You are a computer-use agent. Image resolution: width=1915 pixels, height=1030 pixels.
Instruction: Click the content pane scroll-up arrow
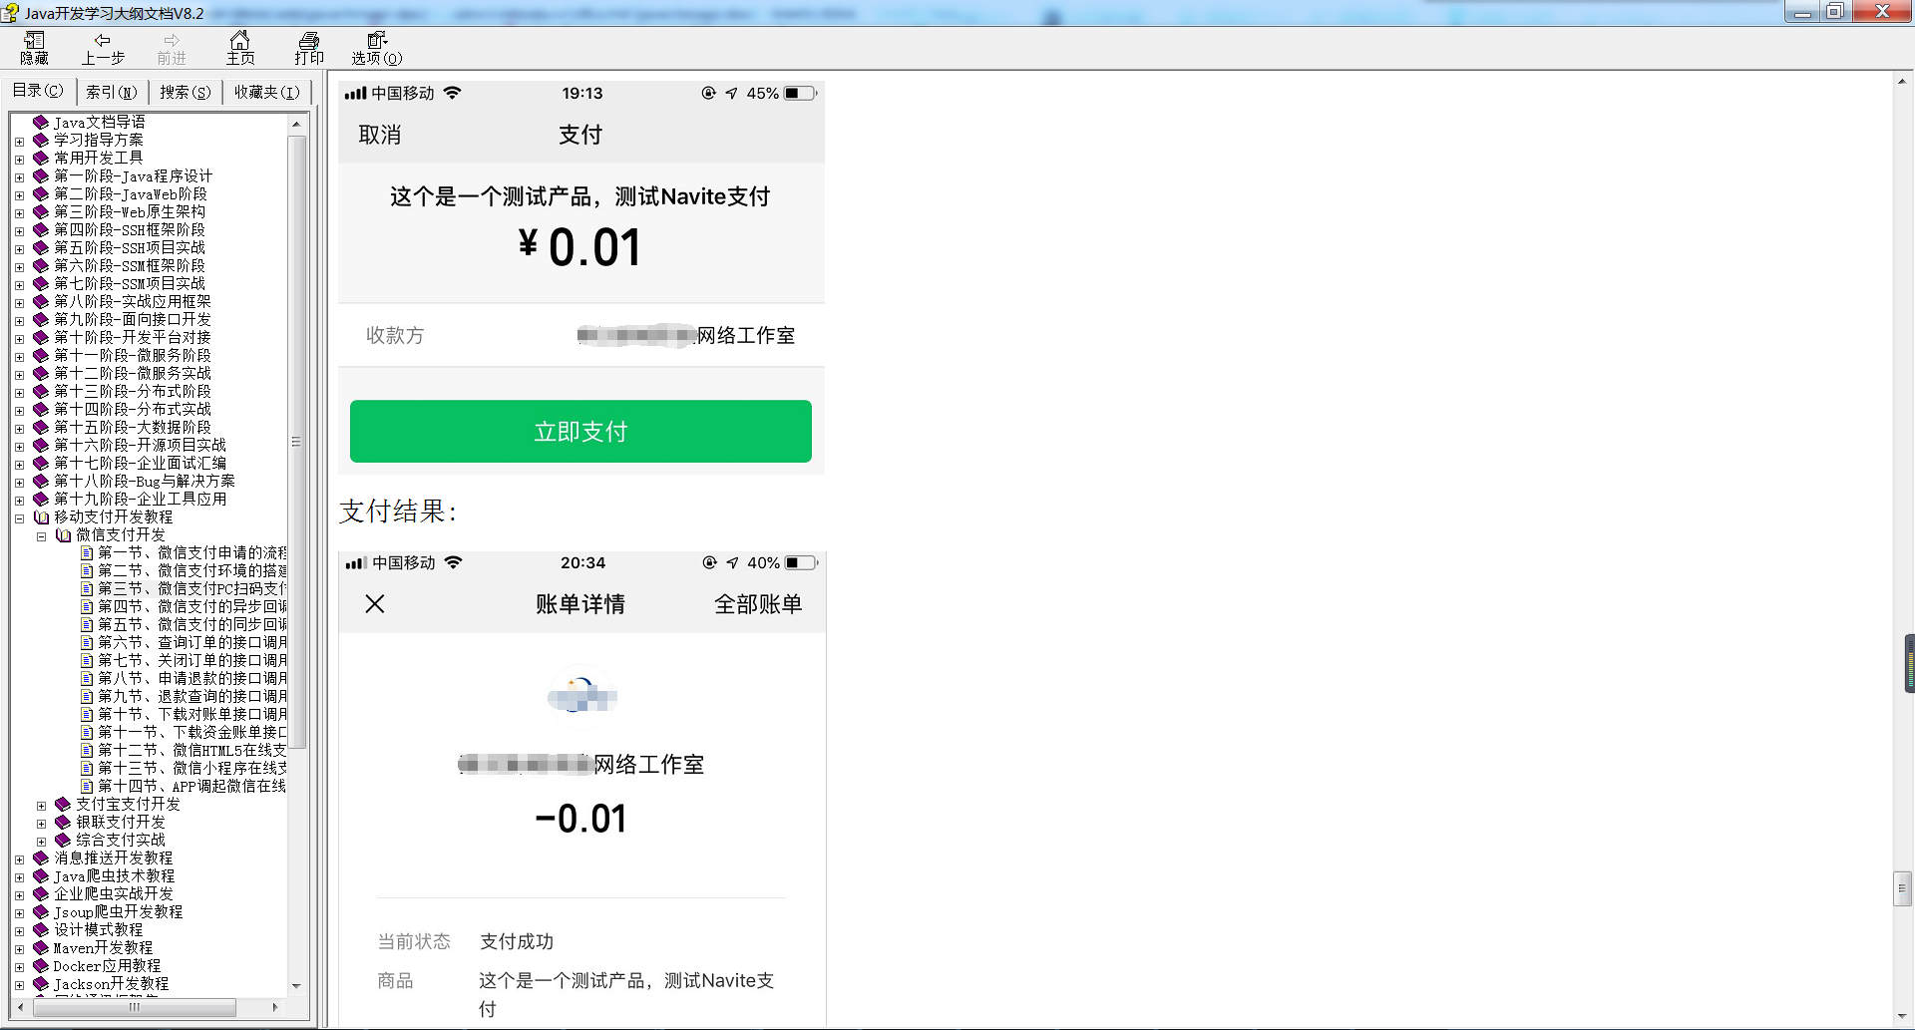(1902, 82)
